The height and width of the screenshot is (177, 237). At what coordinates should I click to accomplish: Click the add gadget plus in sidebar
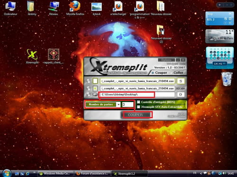(220, 5)
